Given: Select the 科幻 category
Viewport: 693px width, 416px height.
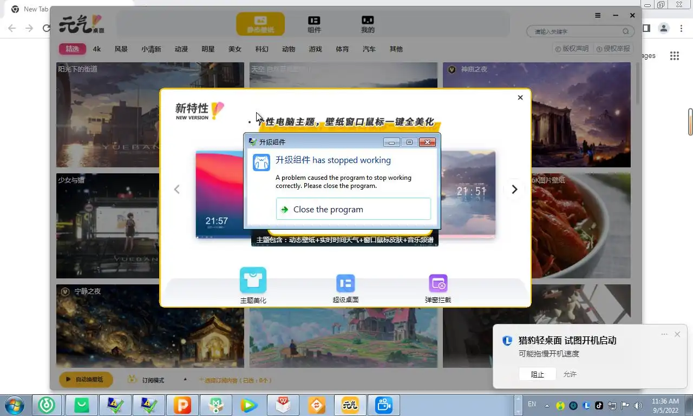Looking at the screenshot, I should [262, 49].
